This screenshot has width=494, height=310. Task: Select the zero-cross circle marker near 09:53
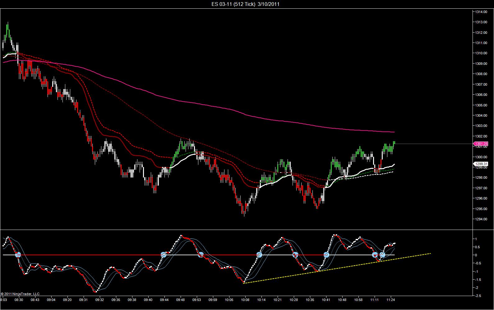[201, 255]
